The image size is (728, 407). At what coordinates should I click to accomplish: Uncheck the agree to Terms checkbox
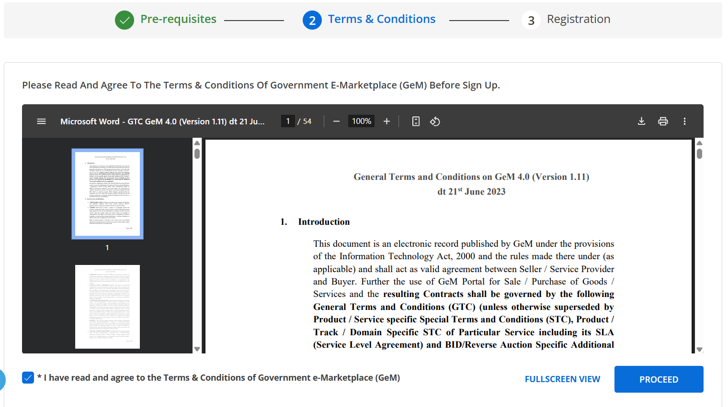point(28,378)
